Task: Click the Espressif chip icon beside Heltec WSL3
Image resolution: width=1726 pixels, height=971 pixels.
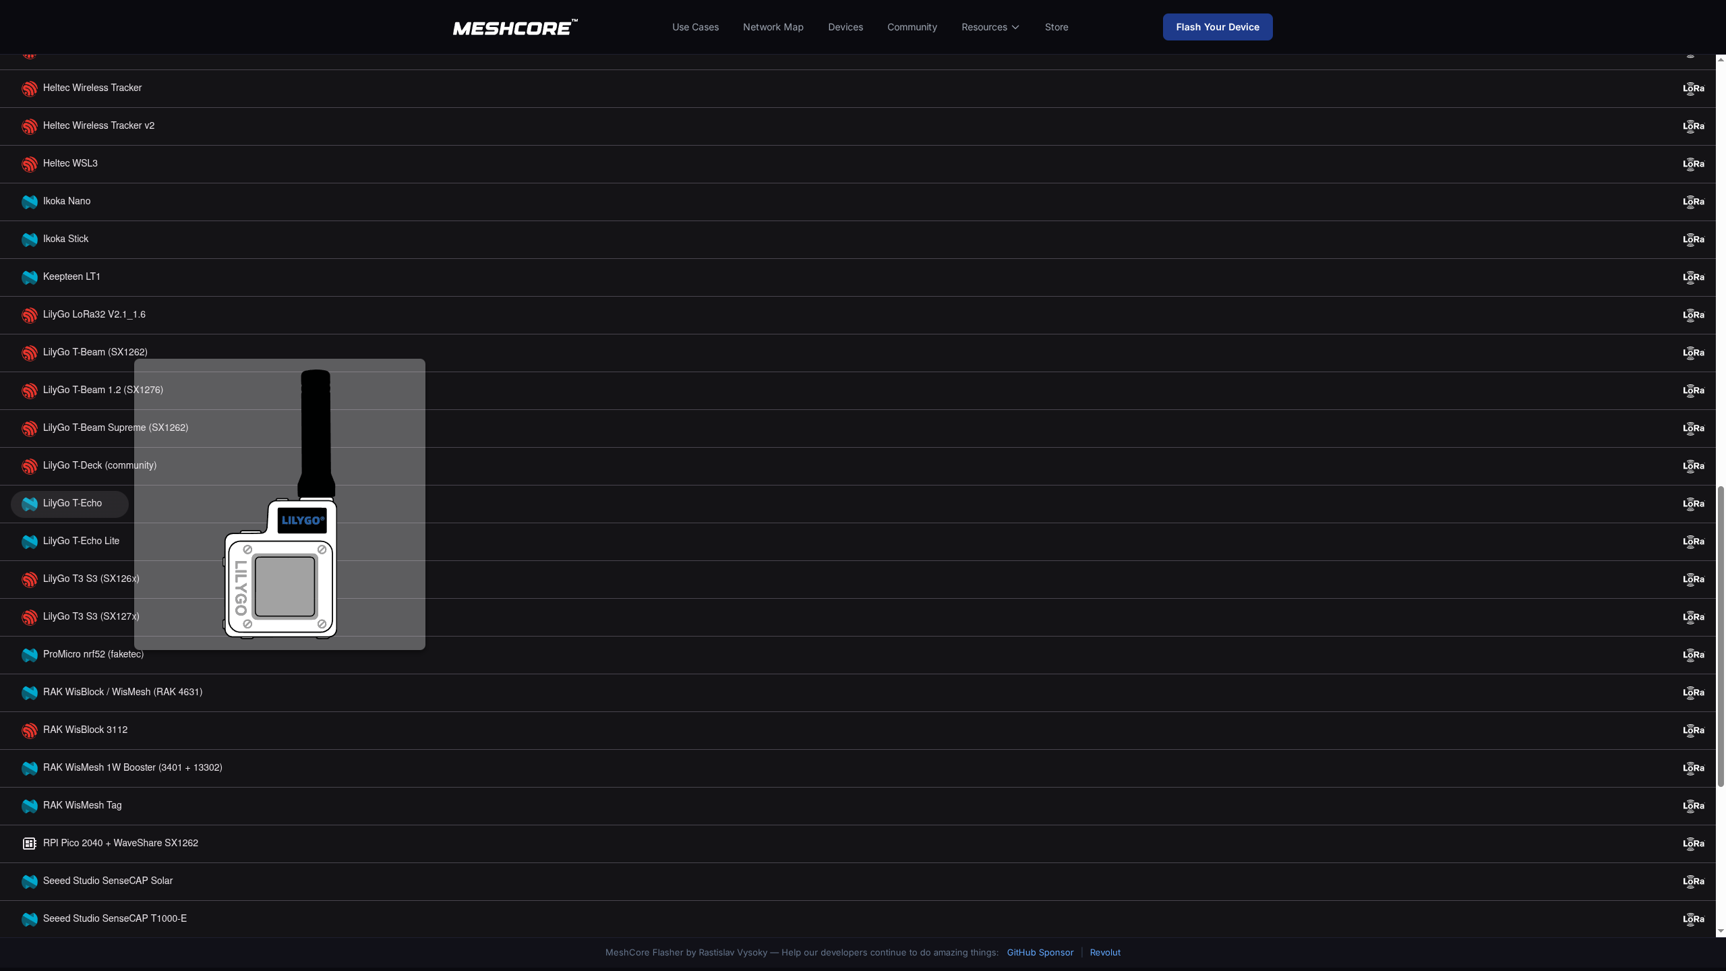Action: 29,164
